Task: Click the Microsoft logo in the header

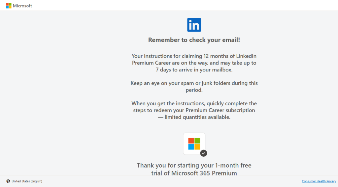Action: click(9, 6)
